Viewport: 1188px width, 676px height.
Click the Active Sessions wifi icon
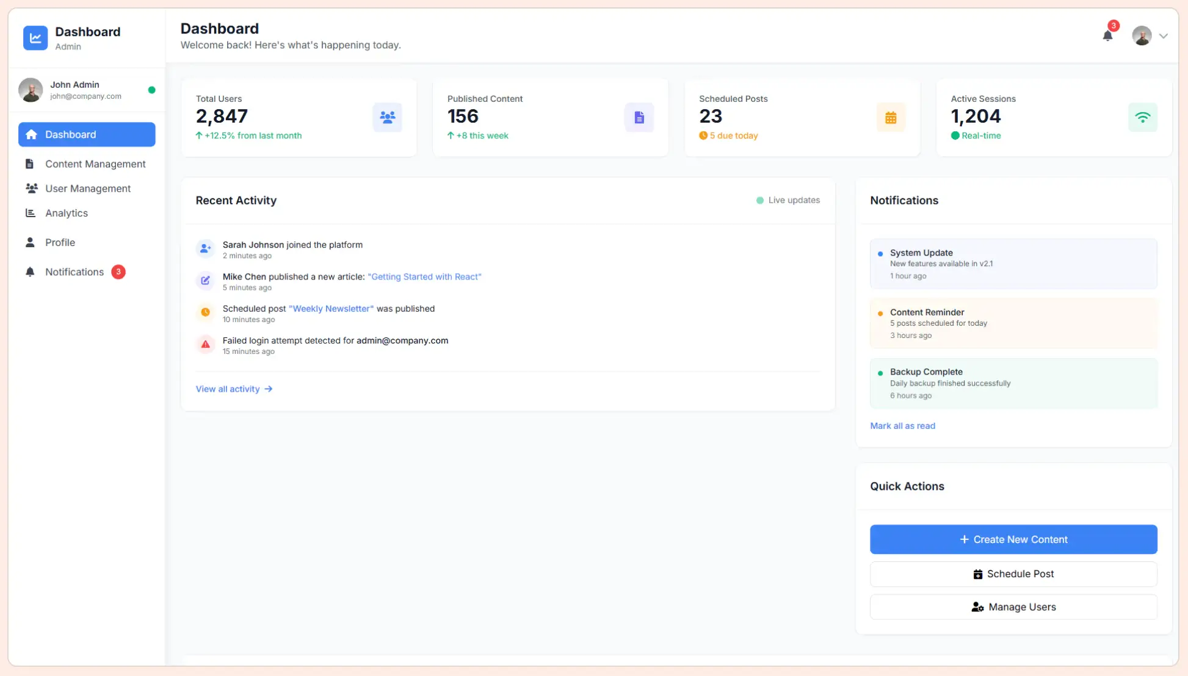(x=1142, y=117)
